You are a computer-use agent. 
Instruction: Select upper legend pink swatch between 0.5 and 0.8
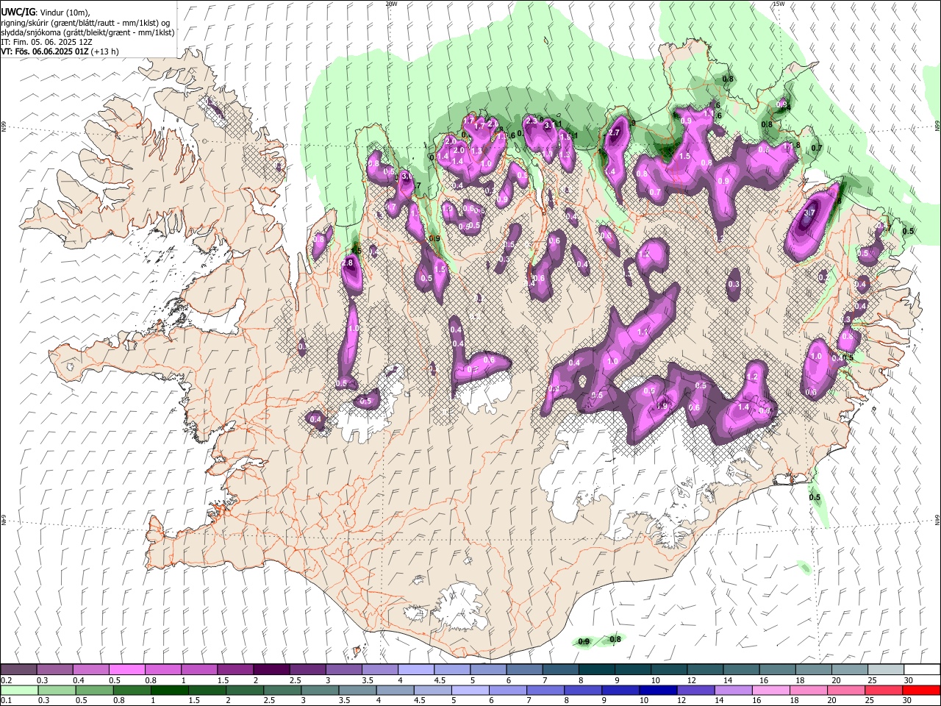pos(127,669)
